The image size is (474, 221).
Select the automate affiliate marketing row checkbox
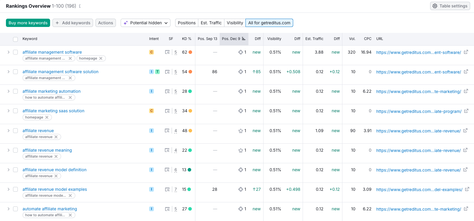[x=15, y=209]
